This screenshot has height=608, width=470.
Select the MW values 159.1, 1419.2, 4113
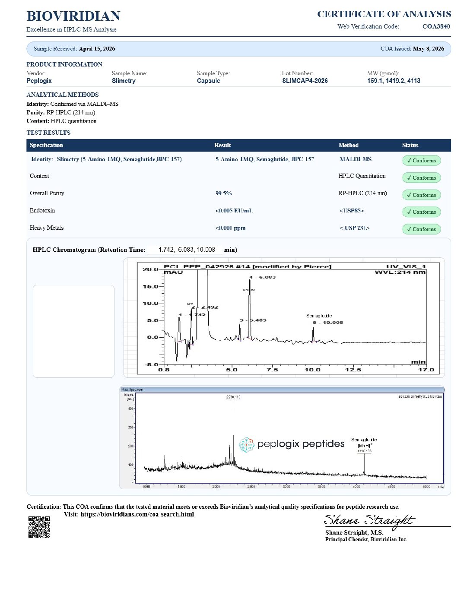pyautogui.click(x=394, y=81)
